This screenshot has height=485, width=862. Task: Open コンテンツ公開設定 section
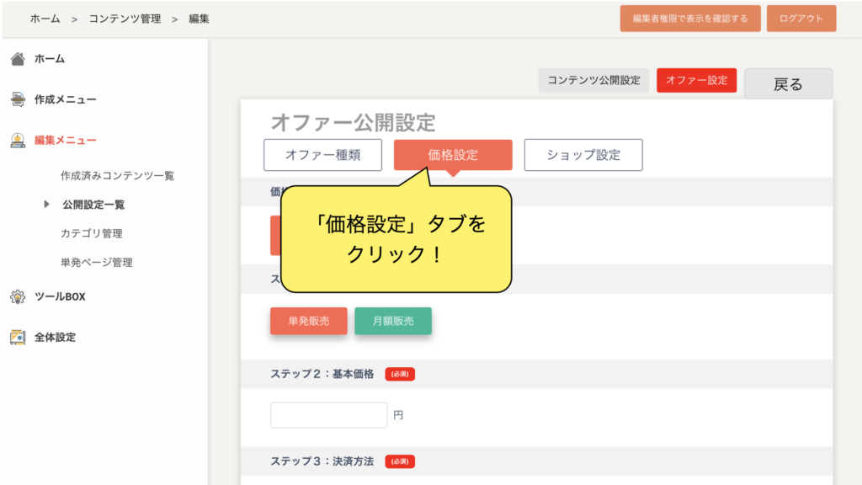click(593, 81)
